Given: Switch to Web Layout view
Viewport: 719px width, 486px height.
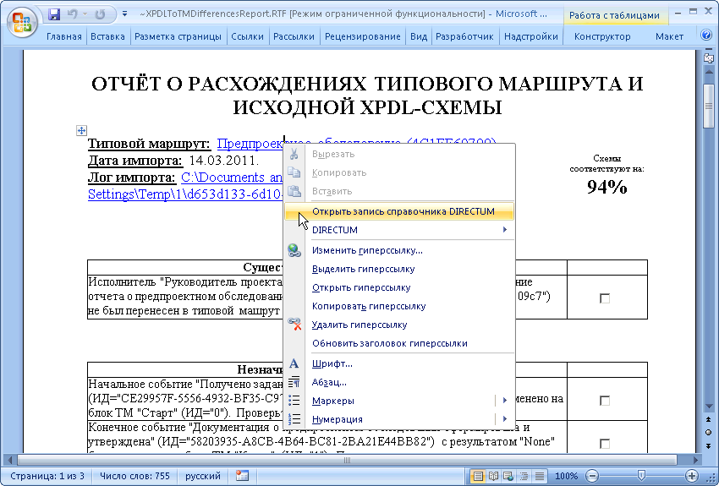Looking at the screenshot, I should [x=508, y=476].
